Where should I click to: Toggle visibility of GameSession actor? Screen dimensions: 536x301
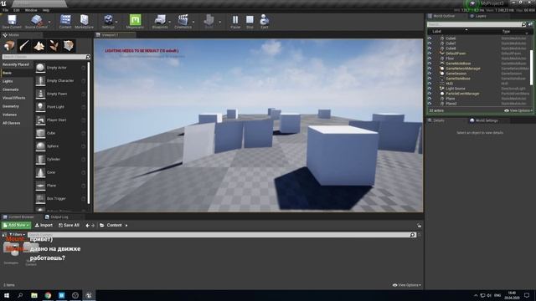point(430,74)
